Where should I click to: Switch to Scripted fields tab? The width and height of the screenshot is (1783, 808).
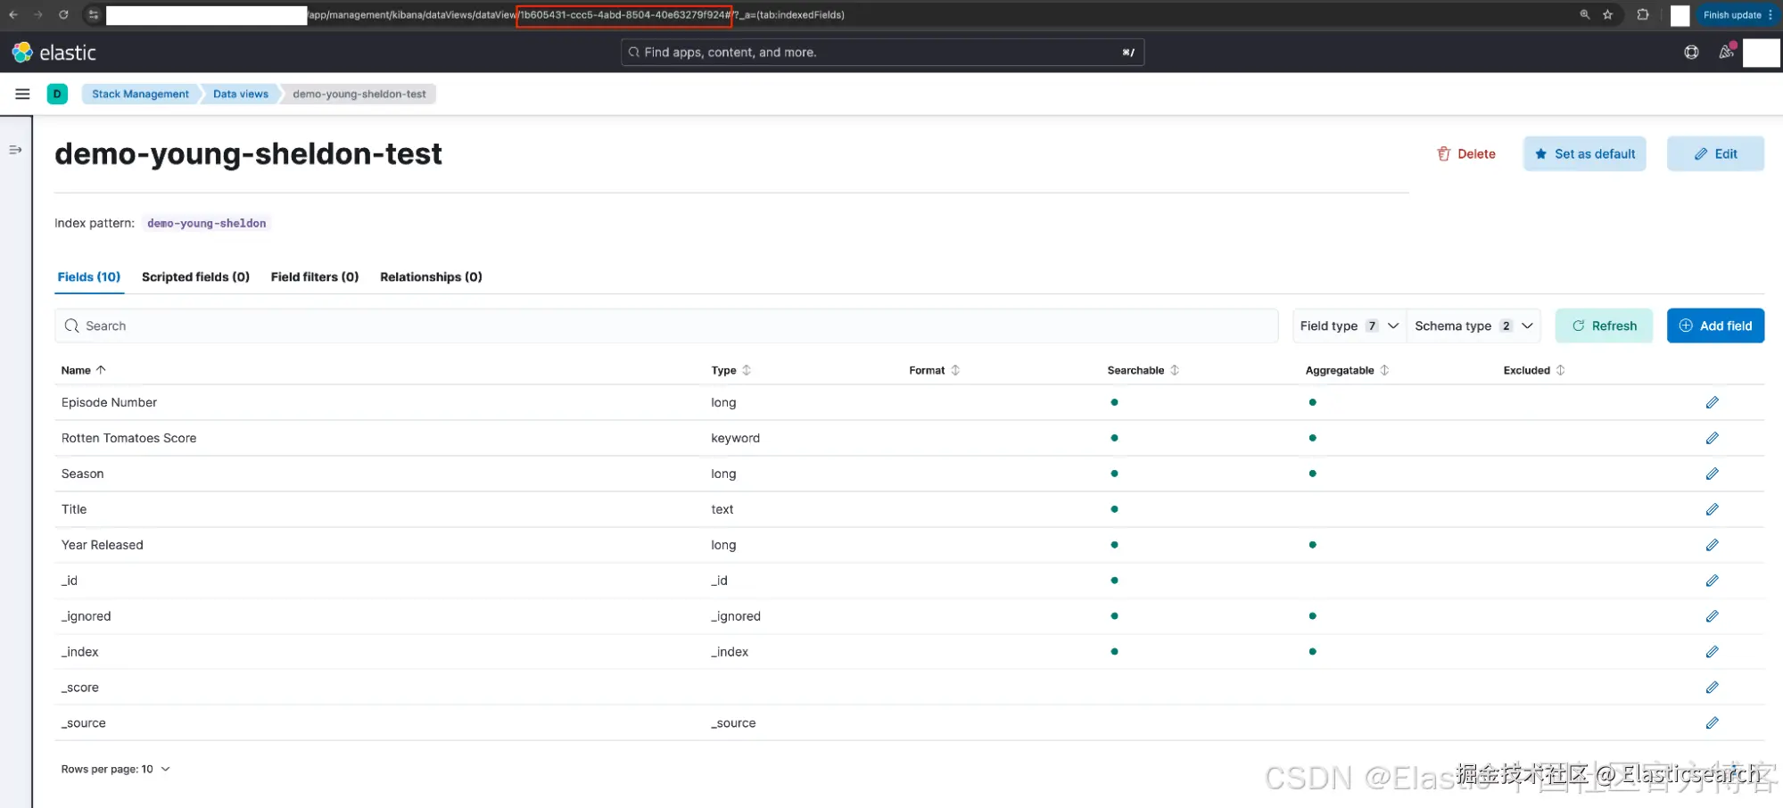coord(195,276)
